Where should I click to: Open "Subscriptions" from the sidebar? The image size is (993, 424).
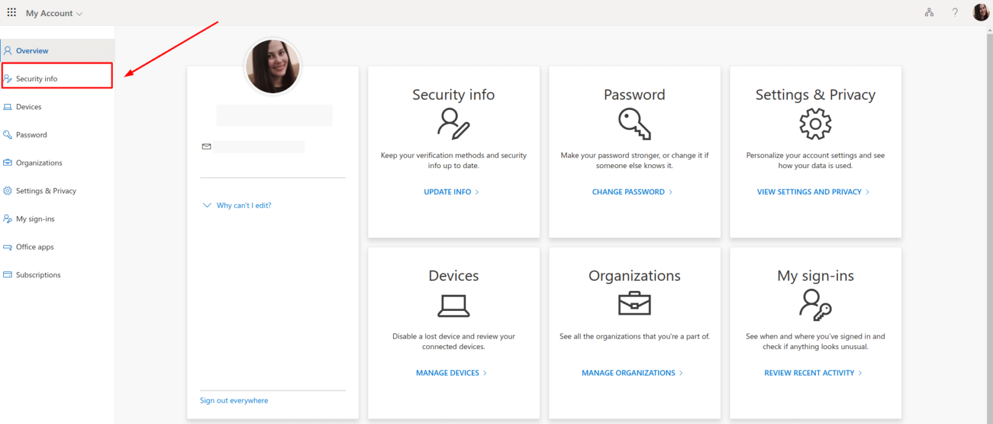tap(40, 274)
